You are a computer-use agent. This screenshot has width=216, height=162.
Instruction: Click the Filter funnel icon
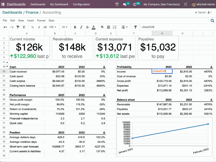(135, 27)
